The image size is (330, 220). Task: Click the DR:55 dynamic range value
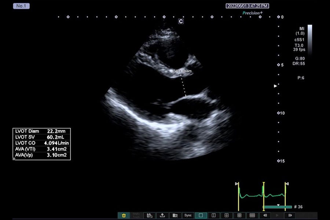298,63
